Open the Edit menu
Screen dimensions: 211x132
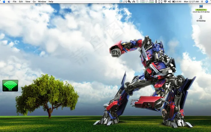(x=21, y=2)
